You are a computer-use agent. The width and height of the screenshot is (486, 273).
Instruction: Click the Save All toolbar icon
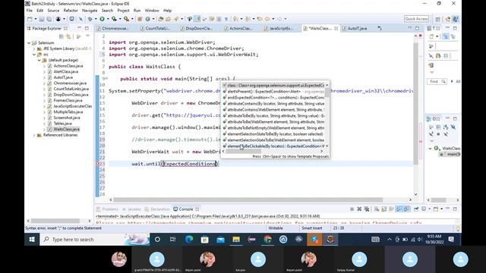49,19
